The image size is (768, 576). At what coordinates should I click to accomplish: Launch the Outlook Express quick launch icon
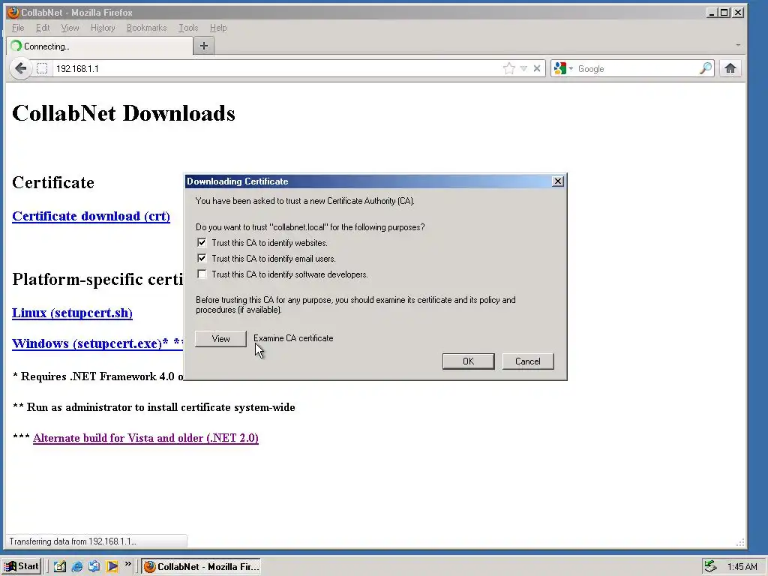94,566
